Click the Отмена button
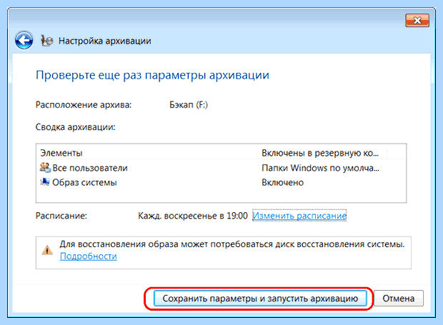This screenshot has width=443, height=325. pos(399,299)
